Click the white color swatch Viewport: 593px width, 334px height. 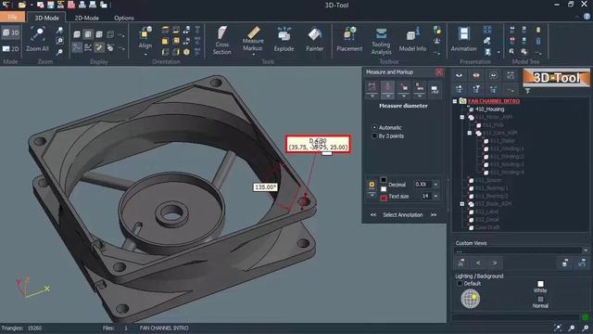click(x=383, y=189)
